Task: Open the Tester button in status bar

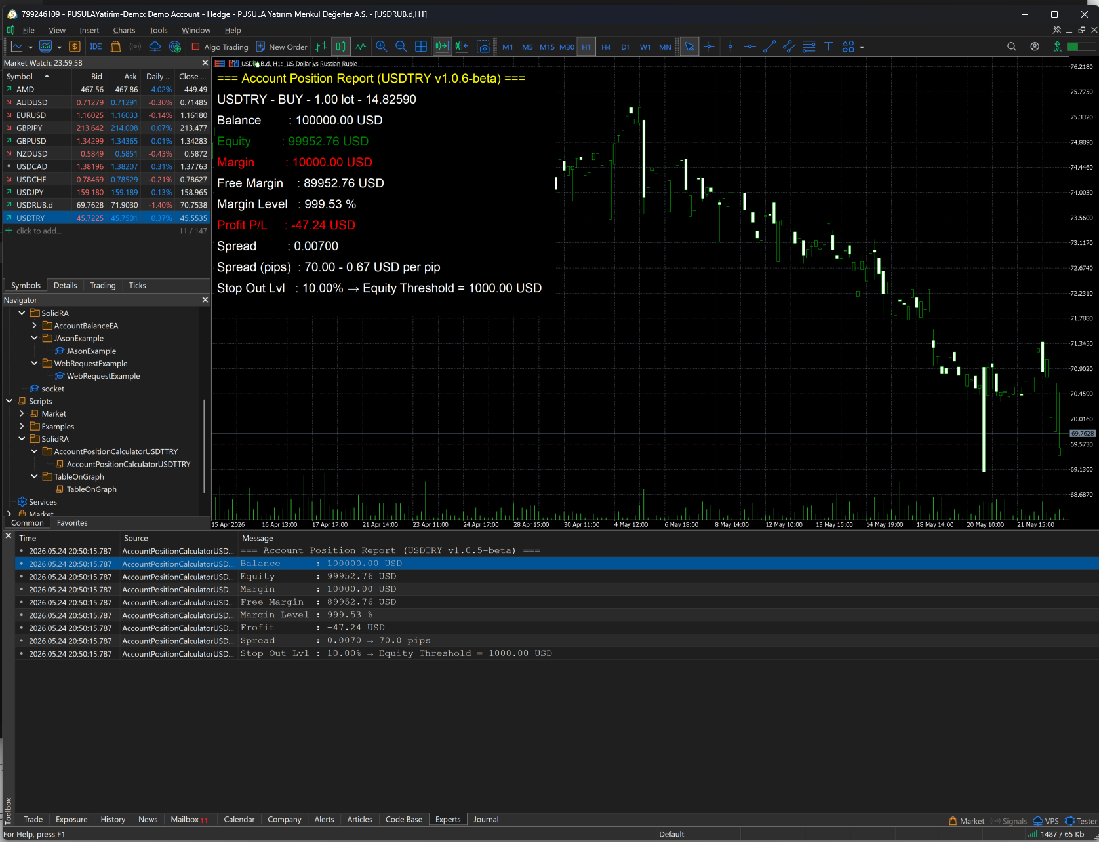Action: 1081,821
